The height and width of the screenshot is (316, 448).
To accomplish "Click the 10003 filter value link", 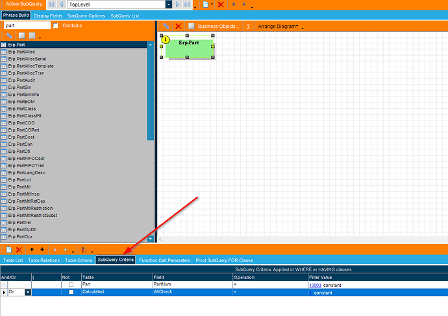I will (315, 285).
